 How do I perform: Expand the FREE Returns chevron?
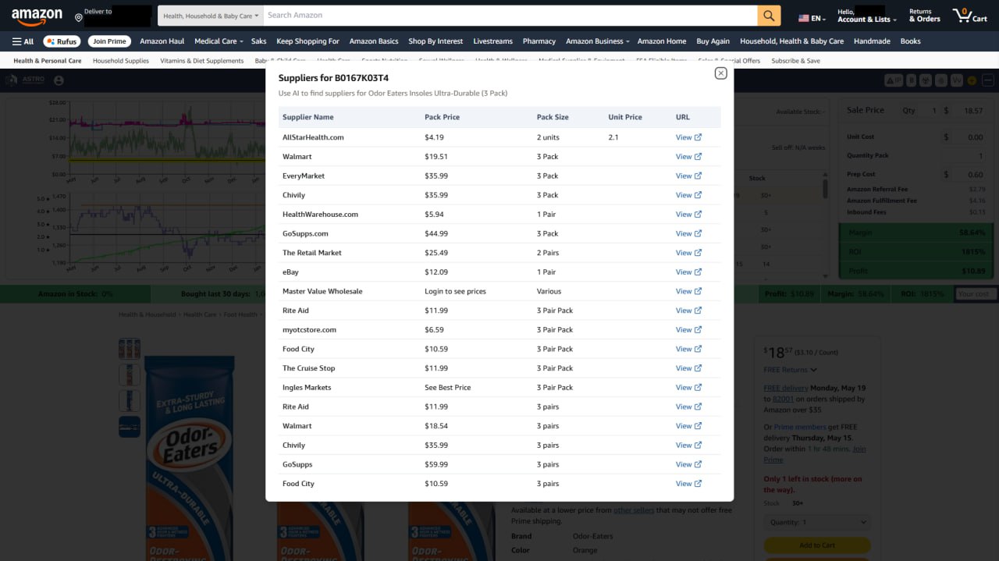point(813,370)
